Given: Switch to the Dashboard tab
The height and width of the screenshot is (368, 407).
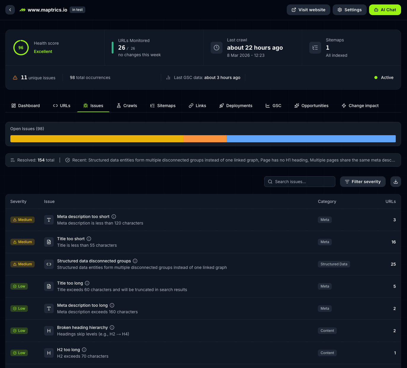Looking at the screenshot, I should point(25,106).
